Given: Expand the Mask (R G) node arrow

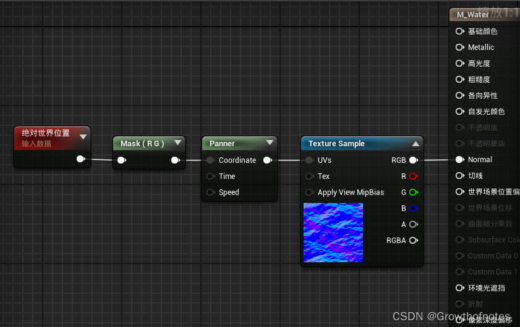Looking at the screenshot, I should [177, 143].
